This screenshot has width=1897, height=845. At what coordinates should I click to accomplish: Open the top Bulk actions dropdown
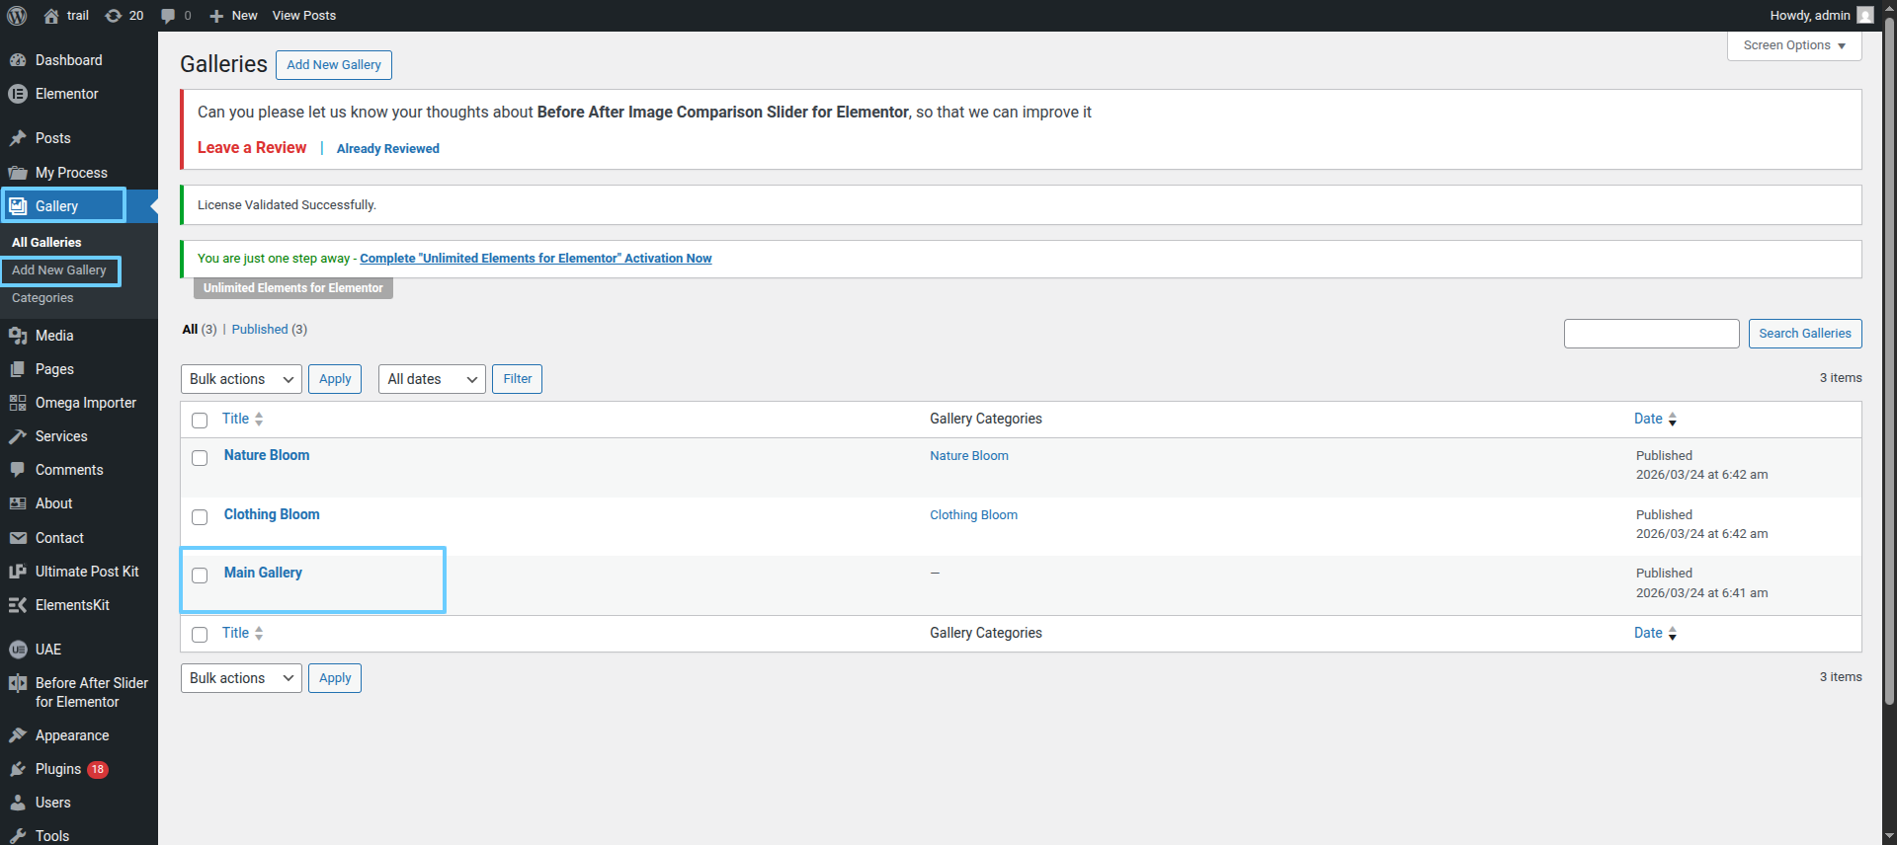coord(241,379)
